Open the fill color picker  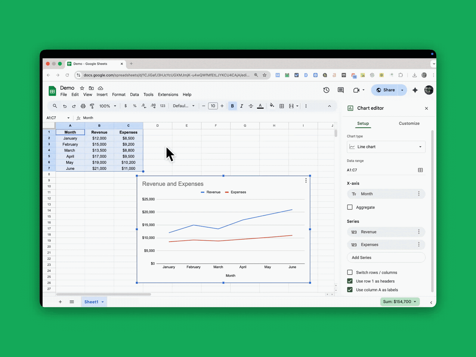(x=272, y=106)
